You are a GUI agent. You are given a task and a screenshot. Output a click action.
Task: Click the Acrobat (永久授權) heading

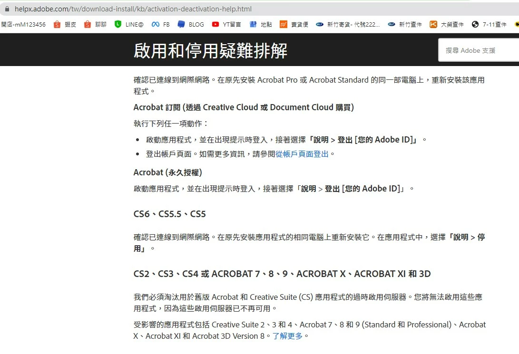[168, 172]
